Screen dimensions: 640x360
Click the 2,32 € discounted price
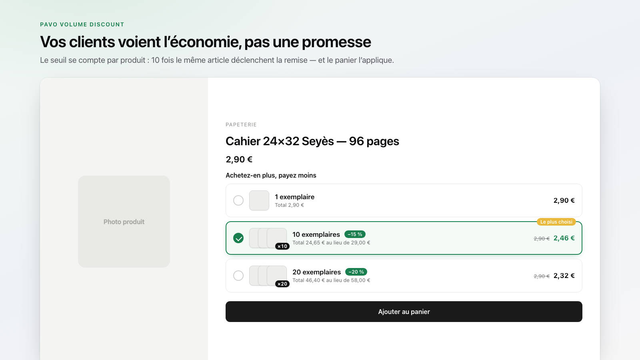[564, 276]
